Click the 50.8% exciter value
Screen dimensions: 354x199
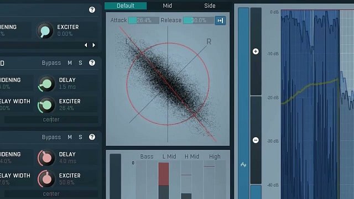[x=66, y=182]
